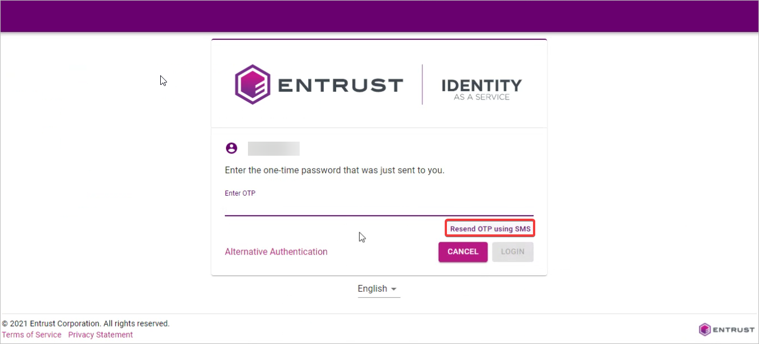Viewport: 759px width, 344px height.
Task: Click the purple header bar
Action: coord(379,16)
